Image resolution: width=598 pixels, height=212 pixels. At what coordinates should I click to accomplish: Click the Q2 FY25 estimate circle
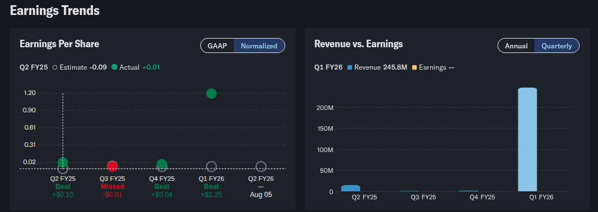pyautogui.click(x=63, y=168)
